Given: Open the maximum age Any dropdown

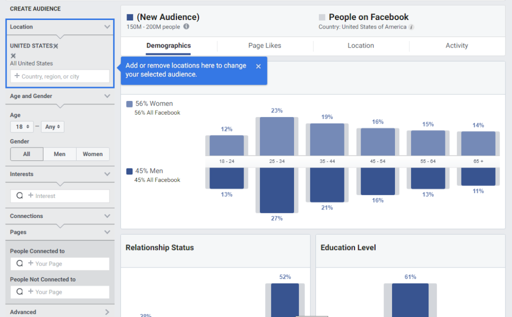Looking at the screenshot, I should [52, 126].
